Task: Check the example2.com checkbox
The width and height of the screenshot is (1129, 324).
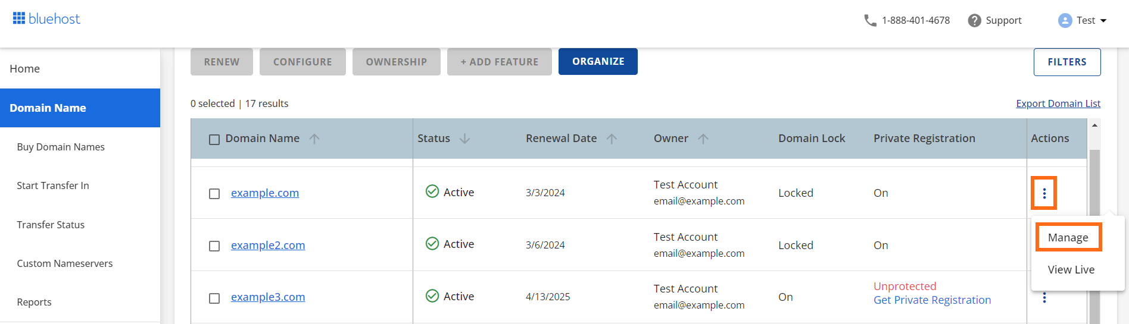Action: pos(214,246)
